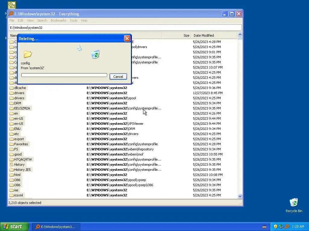Click the path E:\WINDOWS\system32\spool of drivers

111,98
